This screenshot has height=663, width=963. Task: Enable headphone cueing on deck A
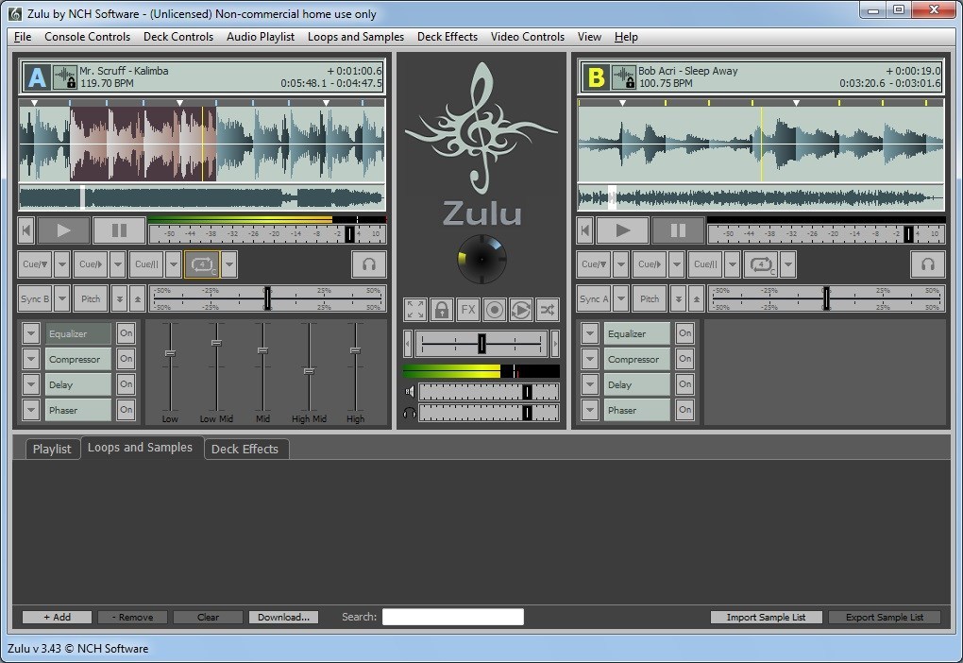(x=368, y=264)
